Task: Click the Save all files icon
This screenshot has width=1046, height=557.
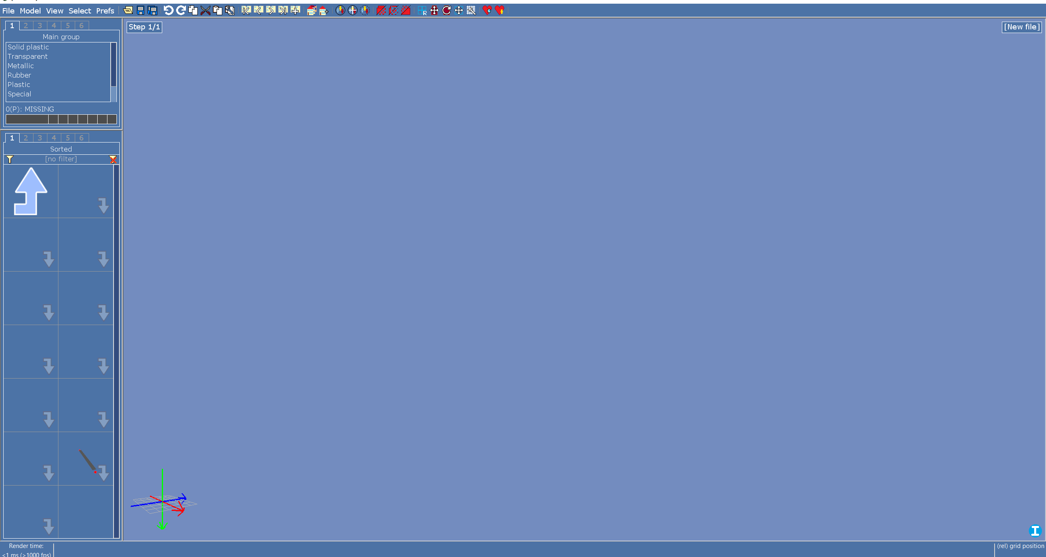Action: click(152, 11)
